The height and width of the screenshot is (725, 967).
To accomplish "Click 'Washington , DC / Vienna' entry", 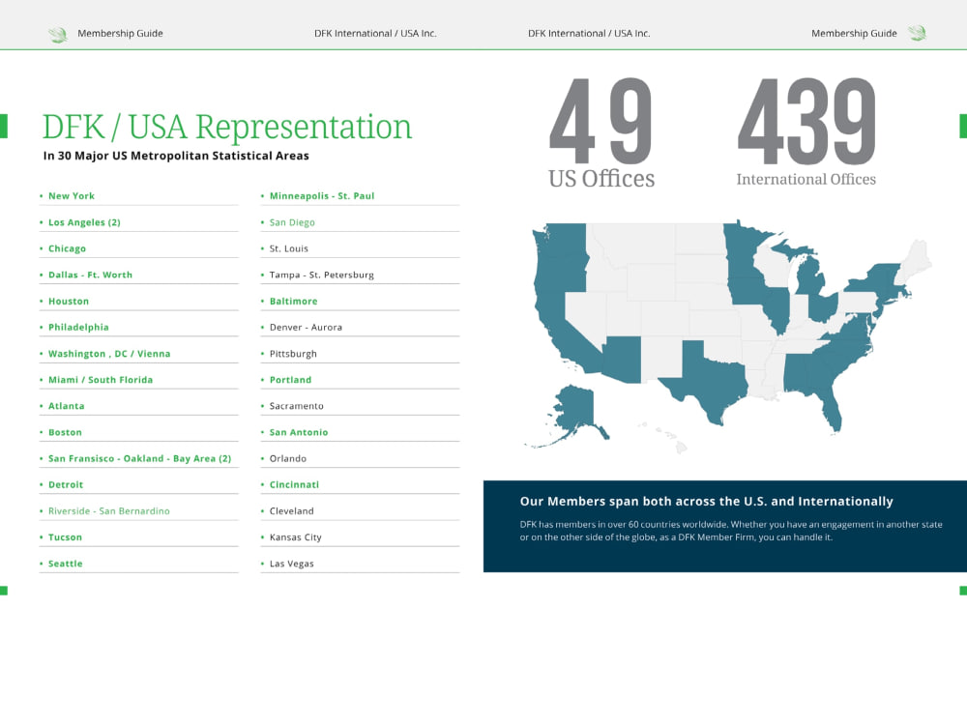I will point(109,354).
